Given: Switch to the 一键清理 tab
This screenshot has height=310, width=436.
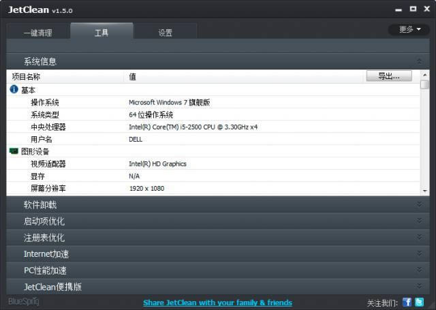Looking at the screenshot, I should pyautogui.click(x=37, y=32).
